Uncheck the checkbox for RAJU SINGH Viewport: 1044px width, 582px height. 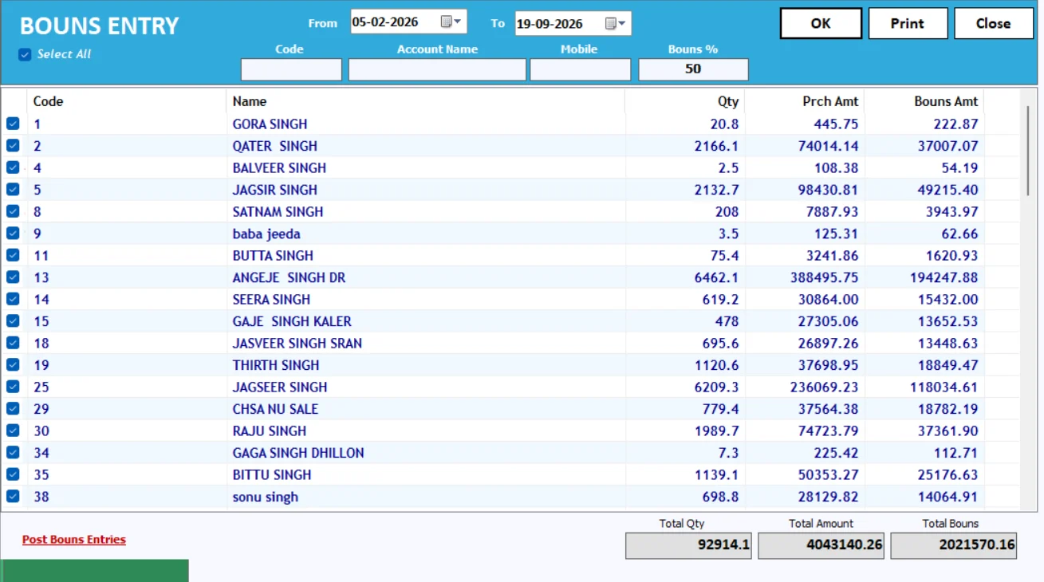tap(13, 431)
